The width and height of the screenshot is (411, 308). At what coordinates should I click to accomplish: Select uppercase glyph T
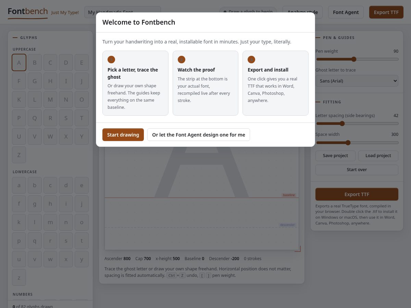click(x=82, y=118)
